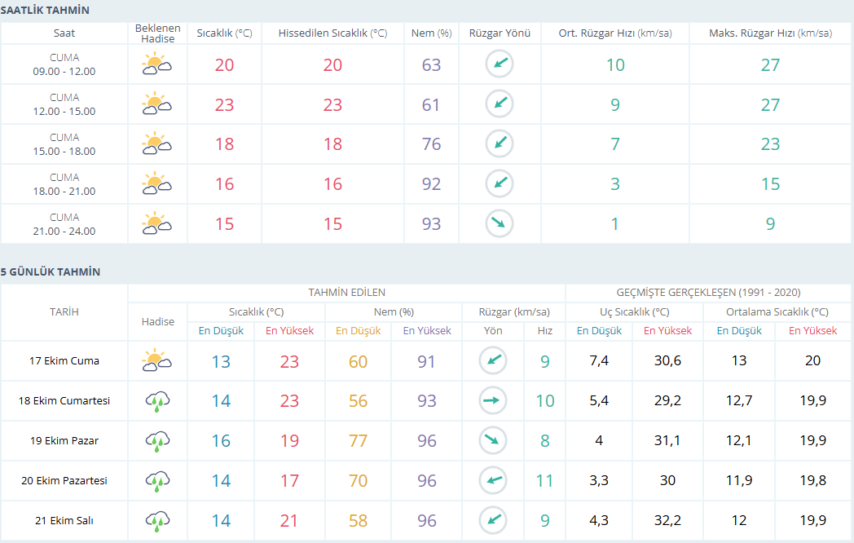Select the Cuma 15.00 - 18.00 time cell
The image size is (854, 543).
(64, 144)
